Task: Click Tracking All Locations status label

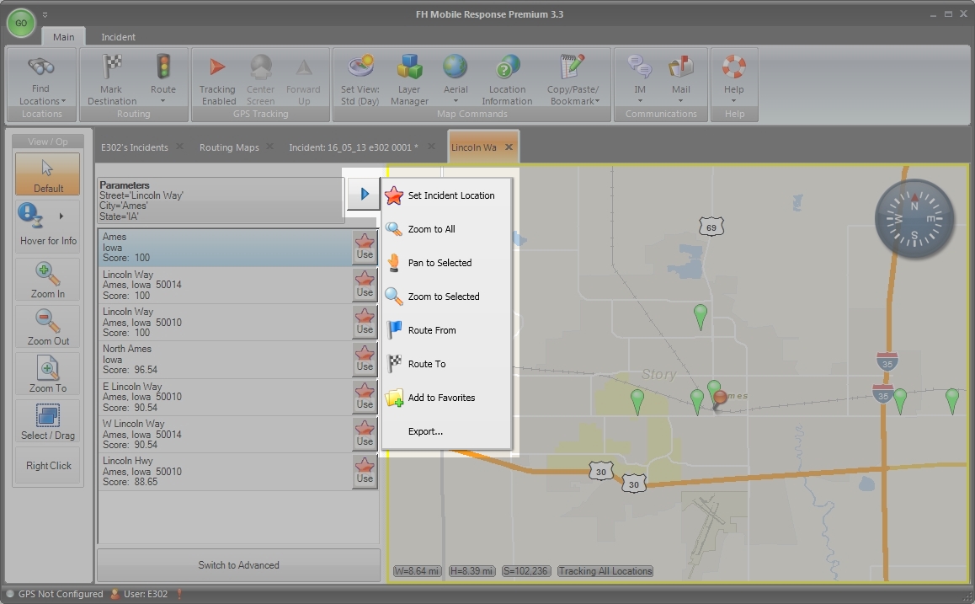Action: (605, 571)
